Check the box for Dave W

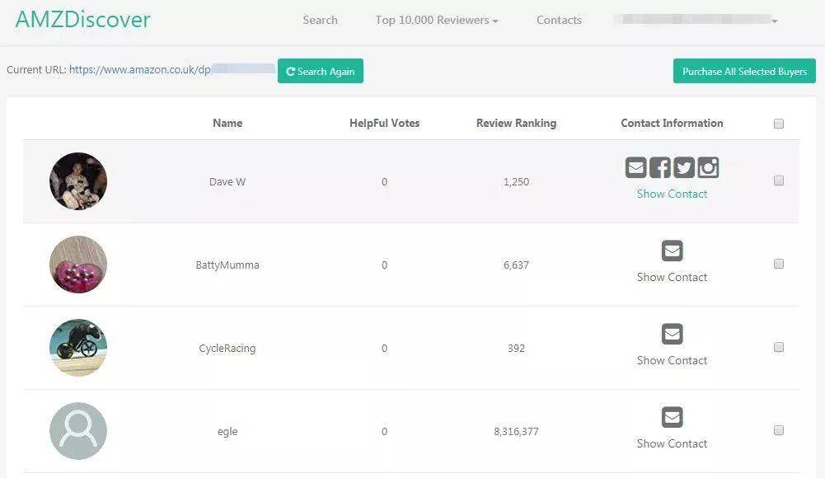coord(779,180)
